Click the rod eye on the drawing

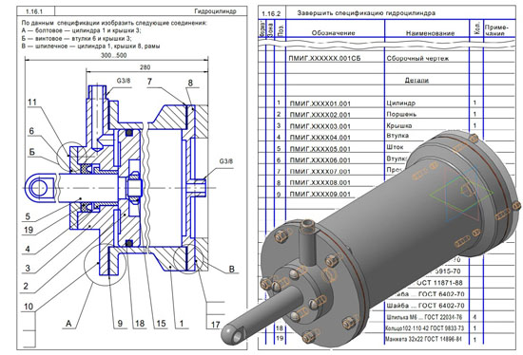(40, 188)
